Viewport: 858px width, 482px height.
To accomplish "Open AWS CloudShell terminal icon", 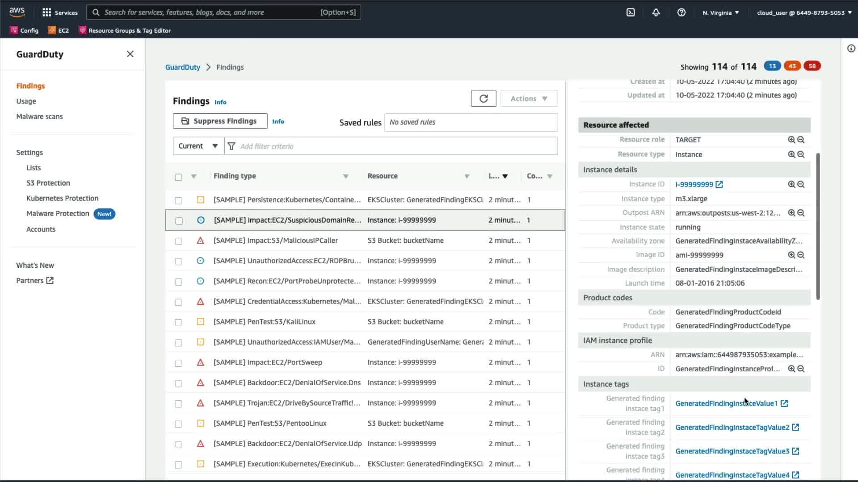I will [631, 12].
